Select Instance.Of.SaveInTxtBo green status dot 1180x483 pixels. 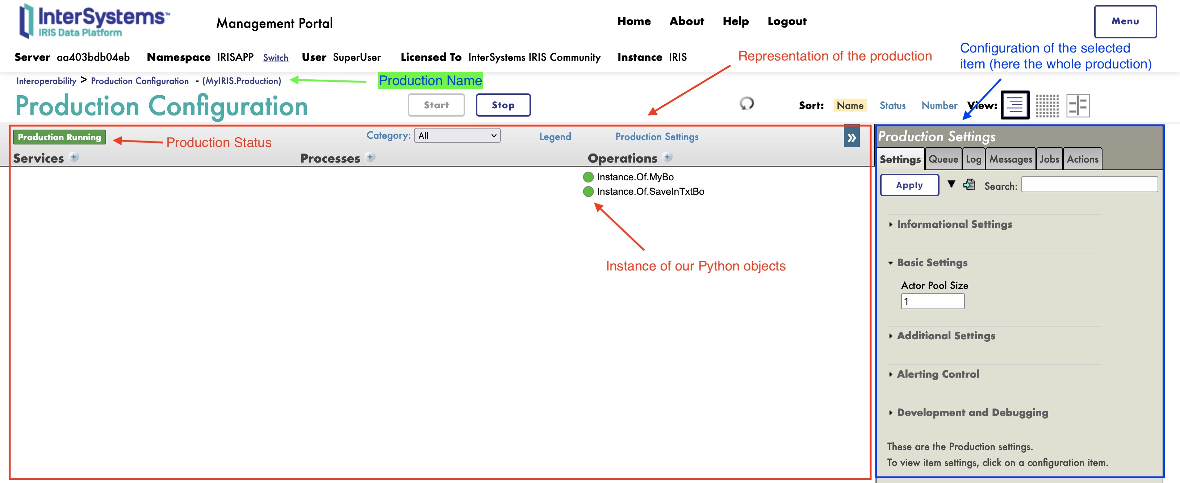click(x=588, y=192)
